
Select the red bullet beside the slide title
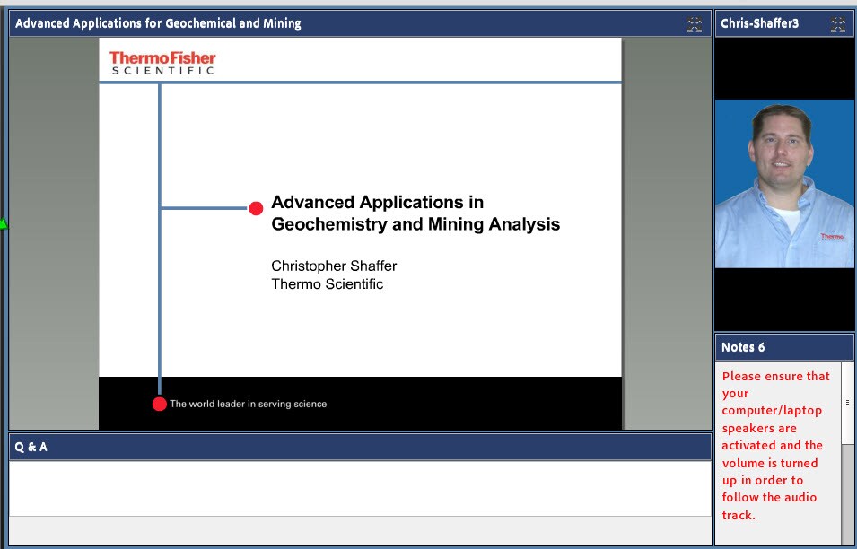(256, 208)
